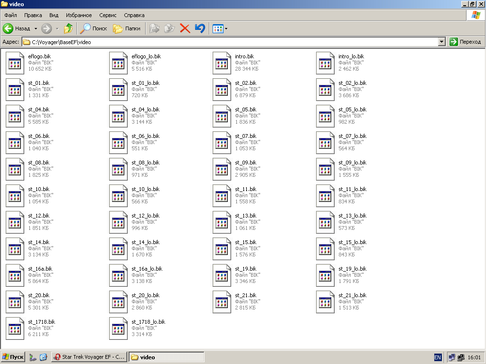This screenshot has width=486, height=364.
Task: Open the Forward history dropdown arrow
Action: click(x=57, y=28)
